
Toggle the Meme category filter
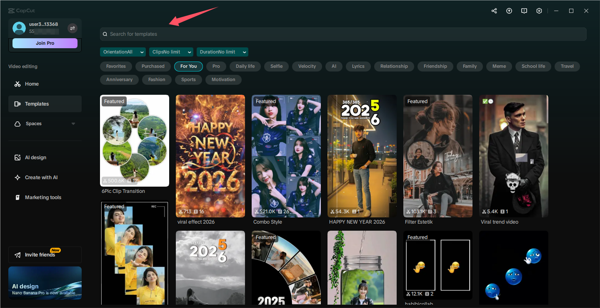coord(499,66)
